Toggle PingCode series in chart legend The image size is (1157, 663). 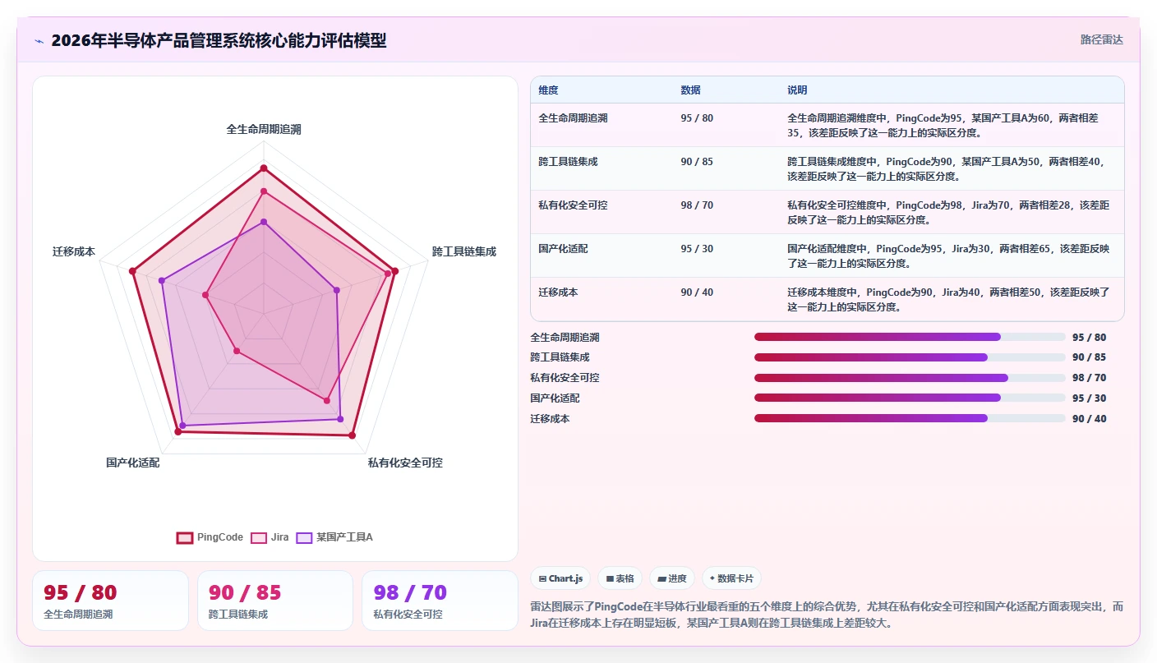click(210, 537)
